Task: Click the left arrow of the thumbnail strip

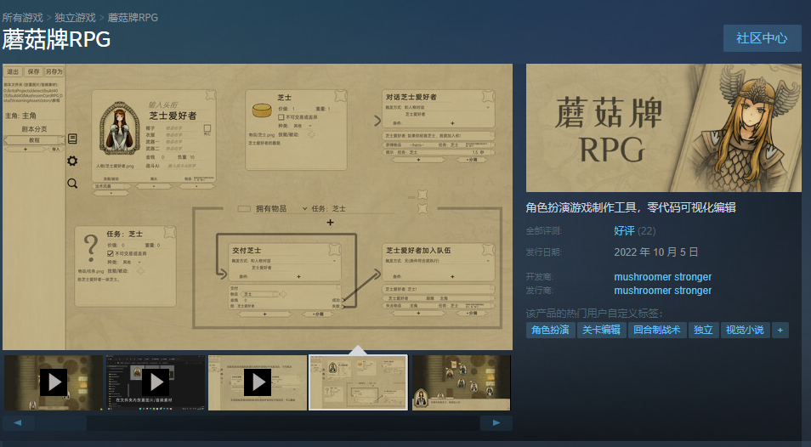Action: point(18,422)
